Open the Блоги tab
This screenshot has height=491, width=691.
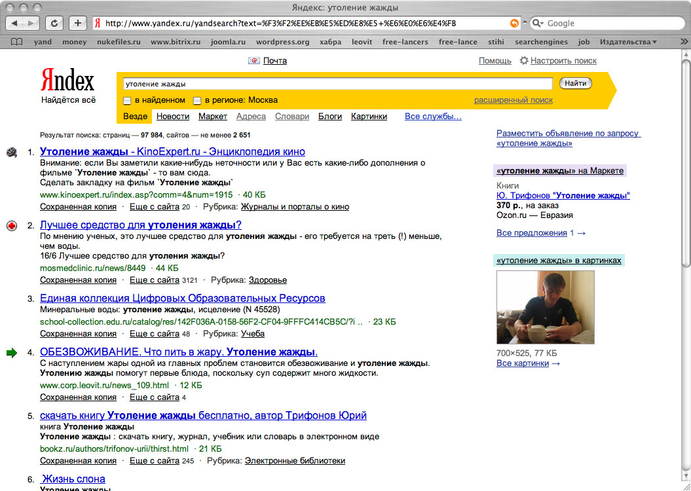[x=330, y=117]
